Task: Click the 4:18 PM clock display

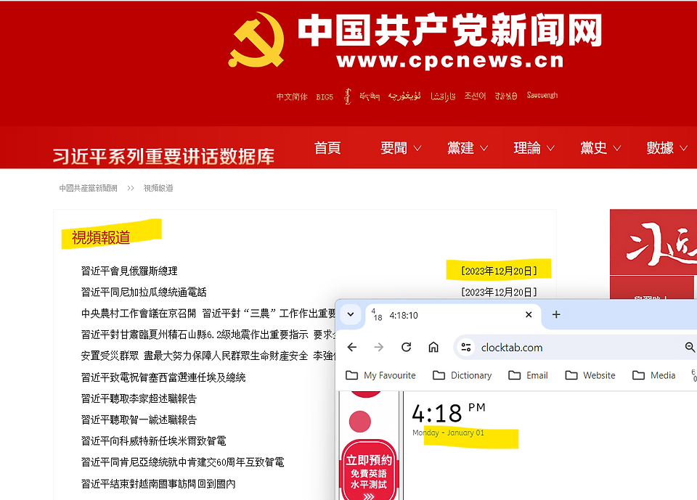Action: (x=449, y=413)
